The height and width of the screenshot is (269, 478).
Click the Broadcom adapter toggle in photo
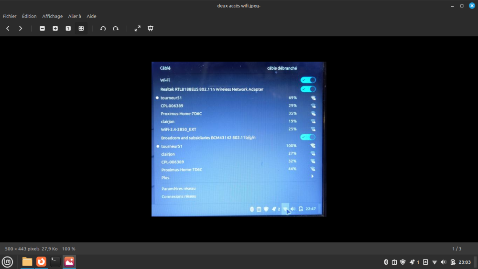(308, 137)
